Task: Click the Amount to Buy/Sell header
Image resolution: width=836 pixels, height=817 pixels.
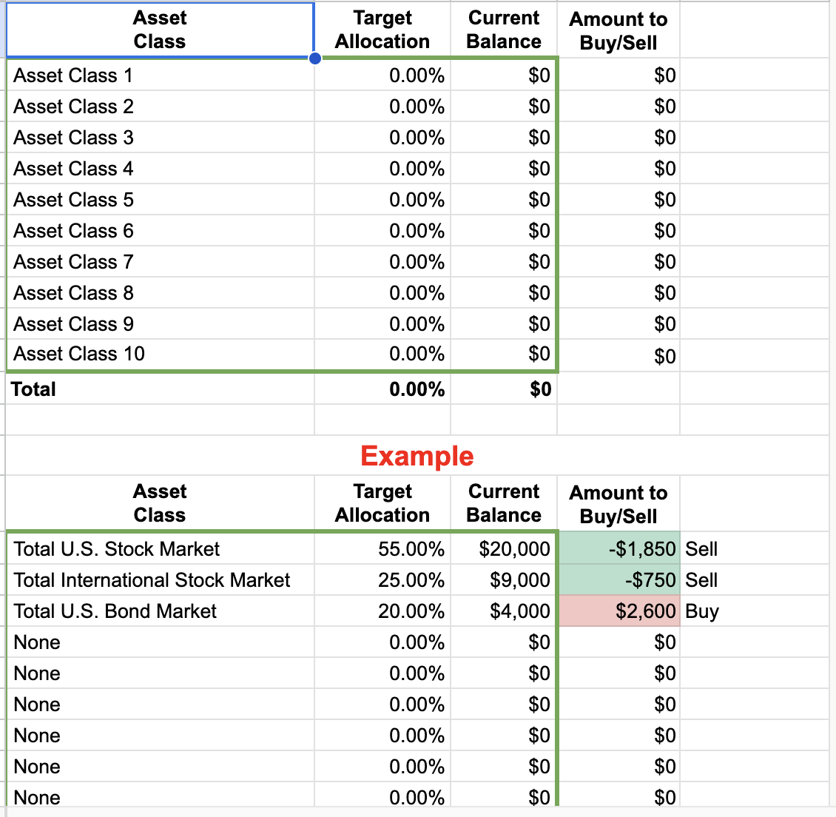Action: (x=618, y=30)
